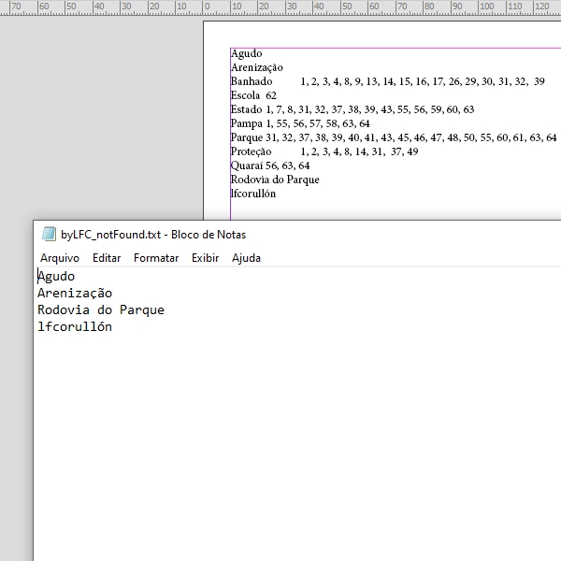Click the byLFC_notFound.txt window title
The width and height of the screenshot is (561, 561).
click(153, 235)
